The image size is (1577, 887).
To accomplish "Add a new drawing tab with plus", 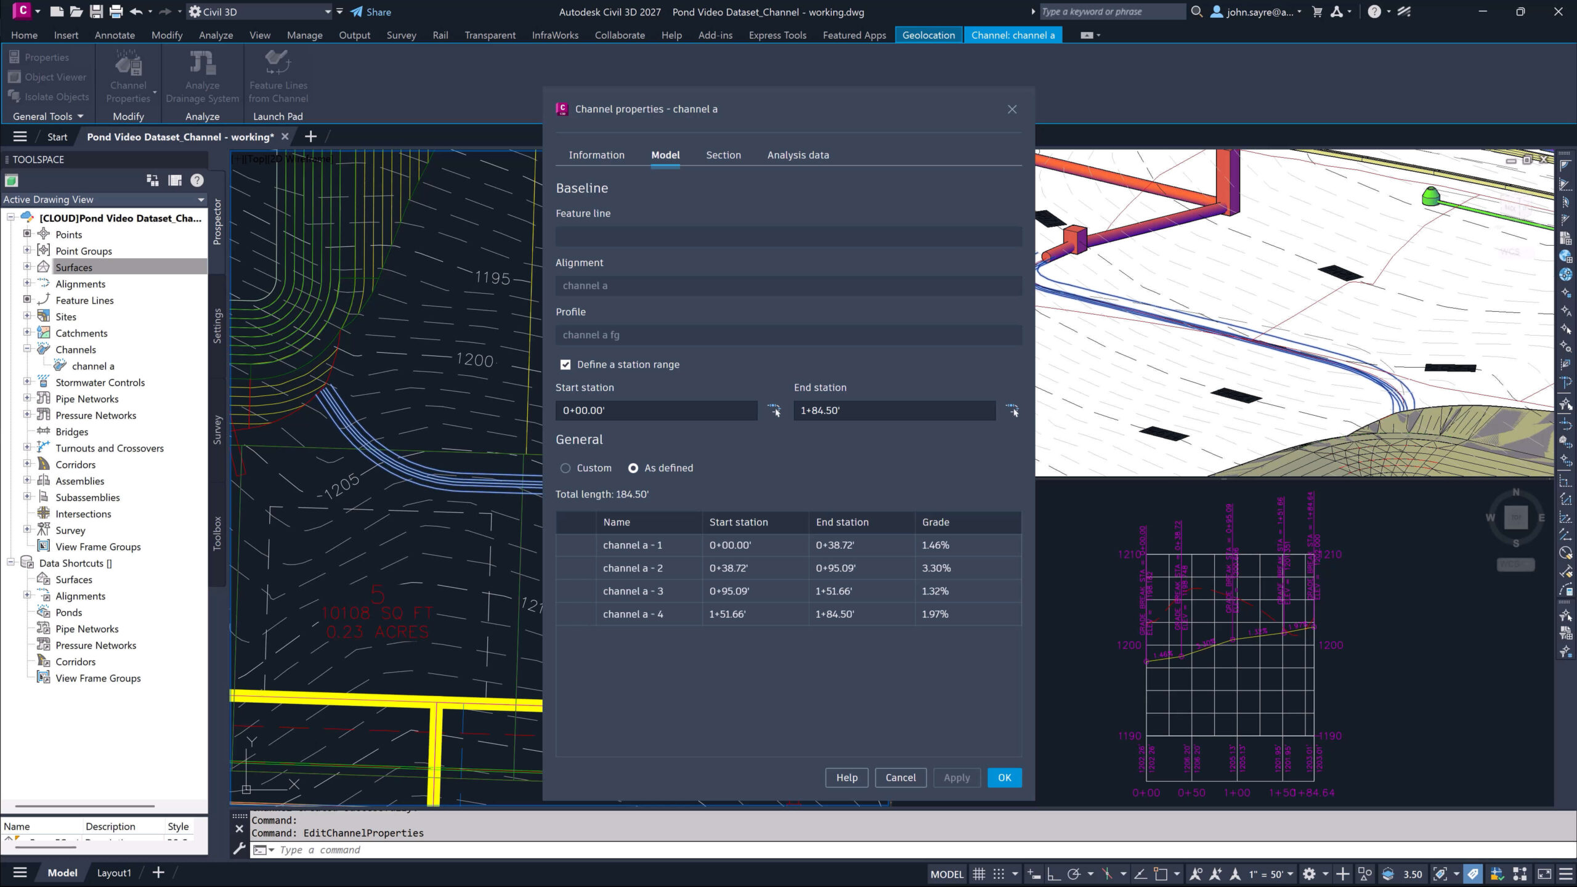I will (x=311, y=137).
